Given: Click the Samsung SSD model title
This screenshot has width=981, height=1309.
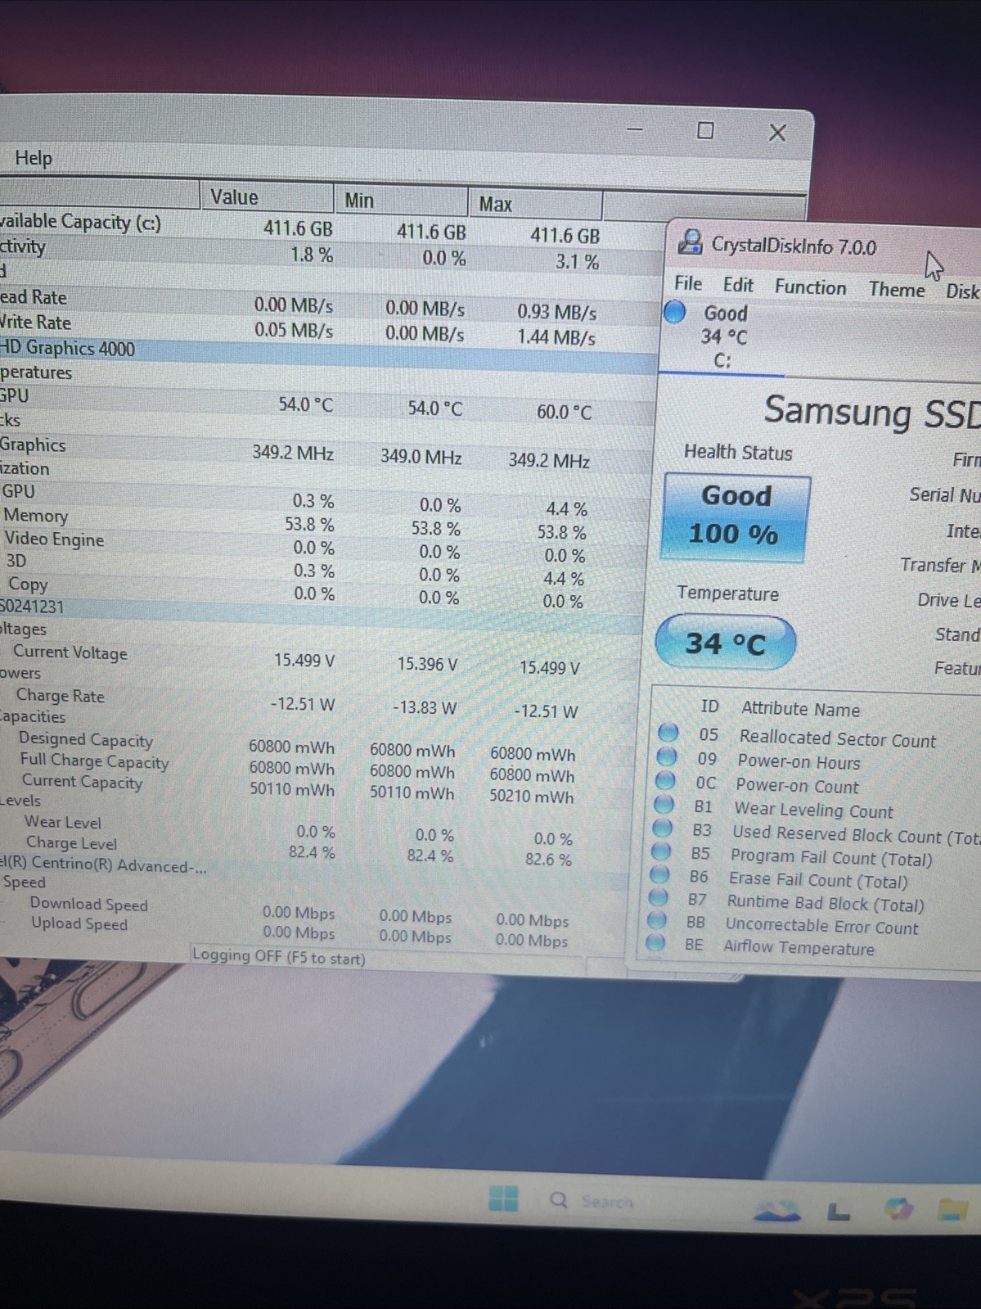Looking at the screenshot, I should click(x=872, y=411).
